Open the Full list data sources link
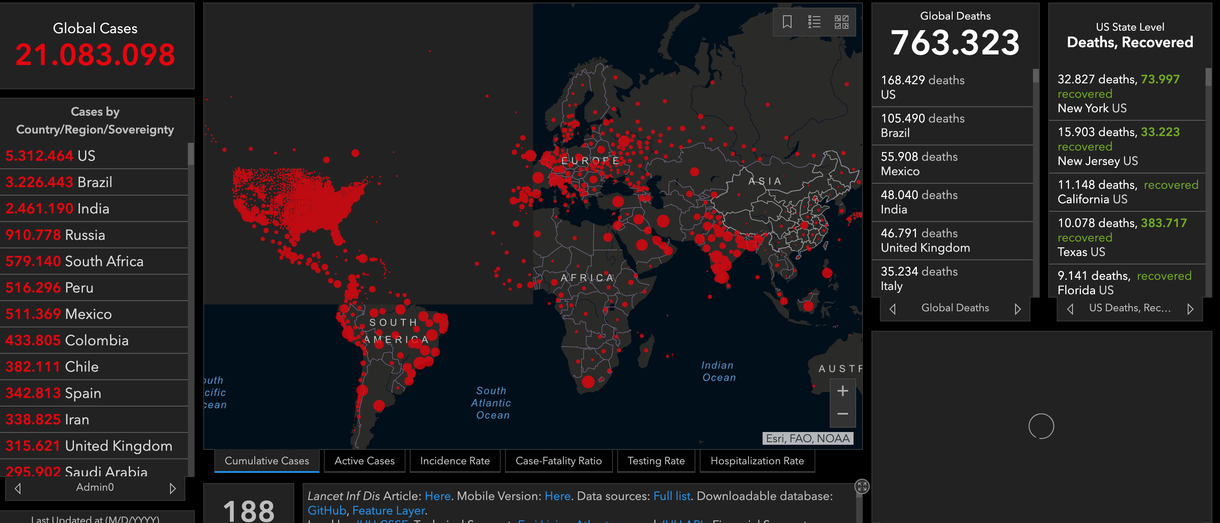Screen dimensions: 1220x523 pyautogui.click(x=672, y=496)
